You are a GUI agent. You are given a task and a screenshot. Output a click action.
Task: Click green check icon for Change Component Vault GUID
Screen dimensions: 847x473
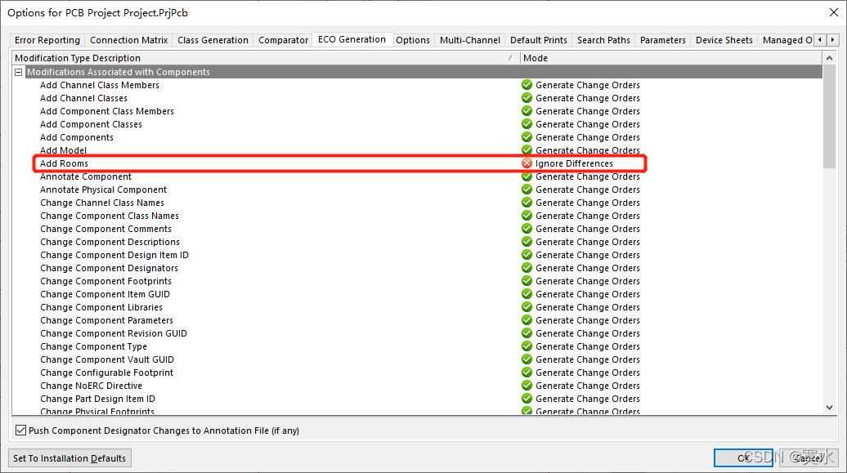[527, 359]
